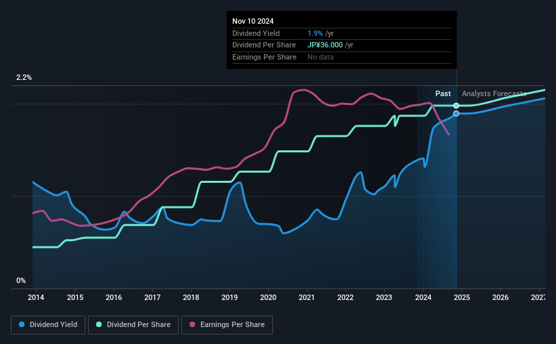The height and width of the screenshot is (344, 556).
Task: Click the 2017 x-axis label
Action: pos(152,297)
